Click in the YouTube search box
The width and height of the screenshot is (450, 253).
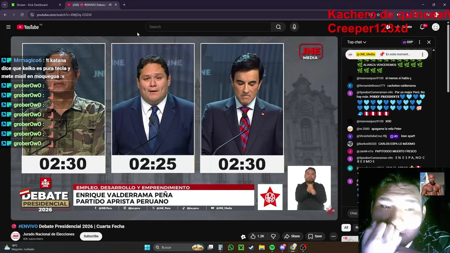tap(208, 27)
